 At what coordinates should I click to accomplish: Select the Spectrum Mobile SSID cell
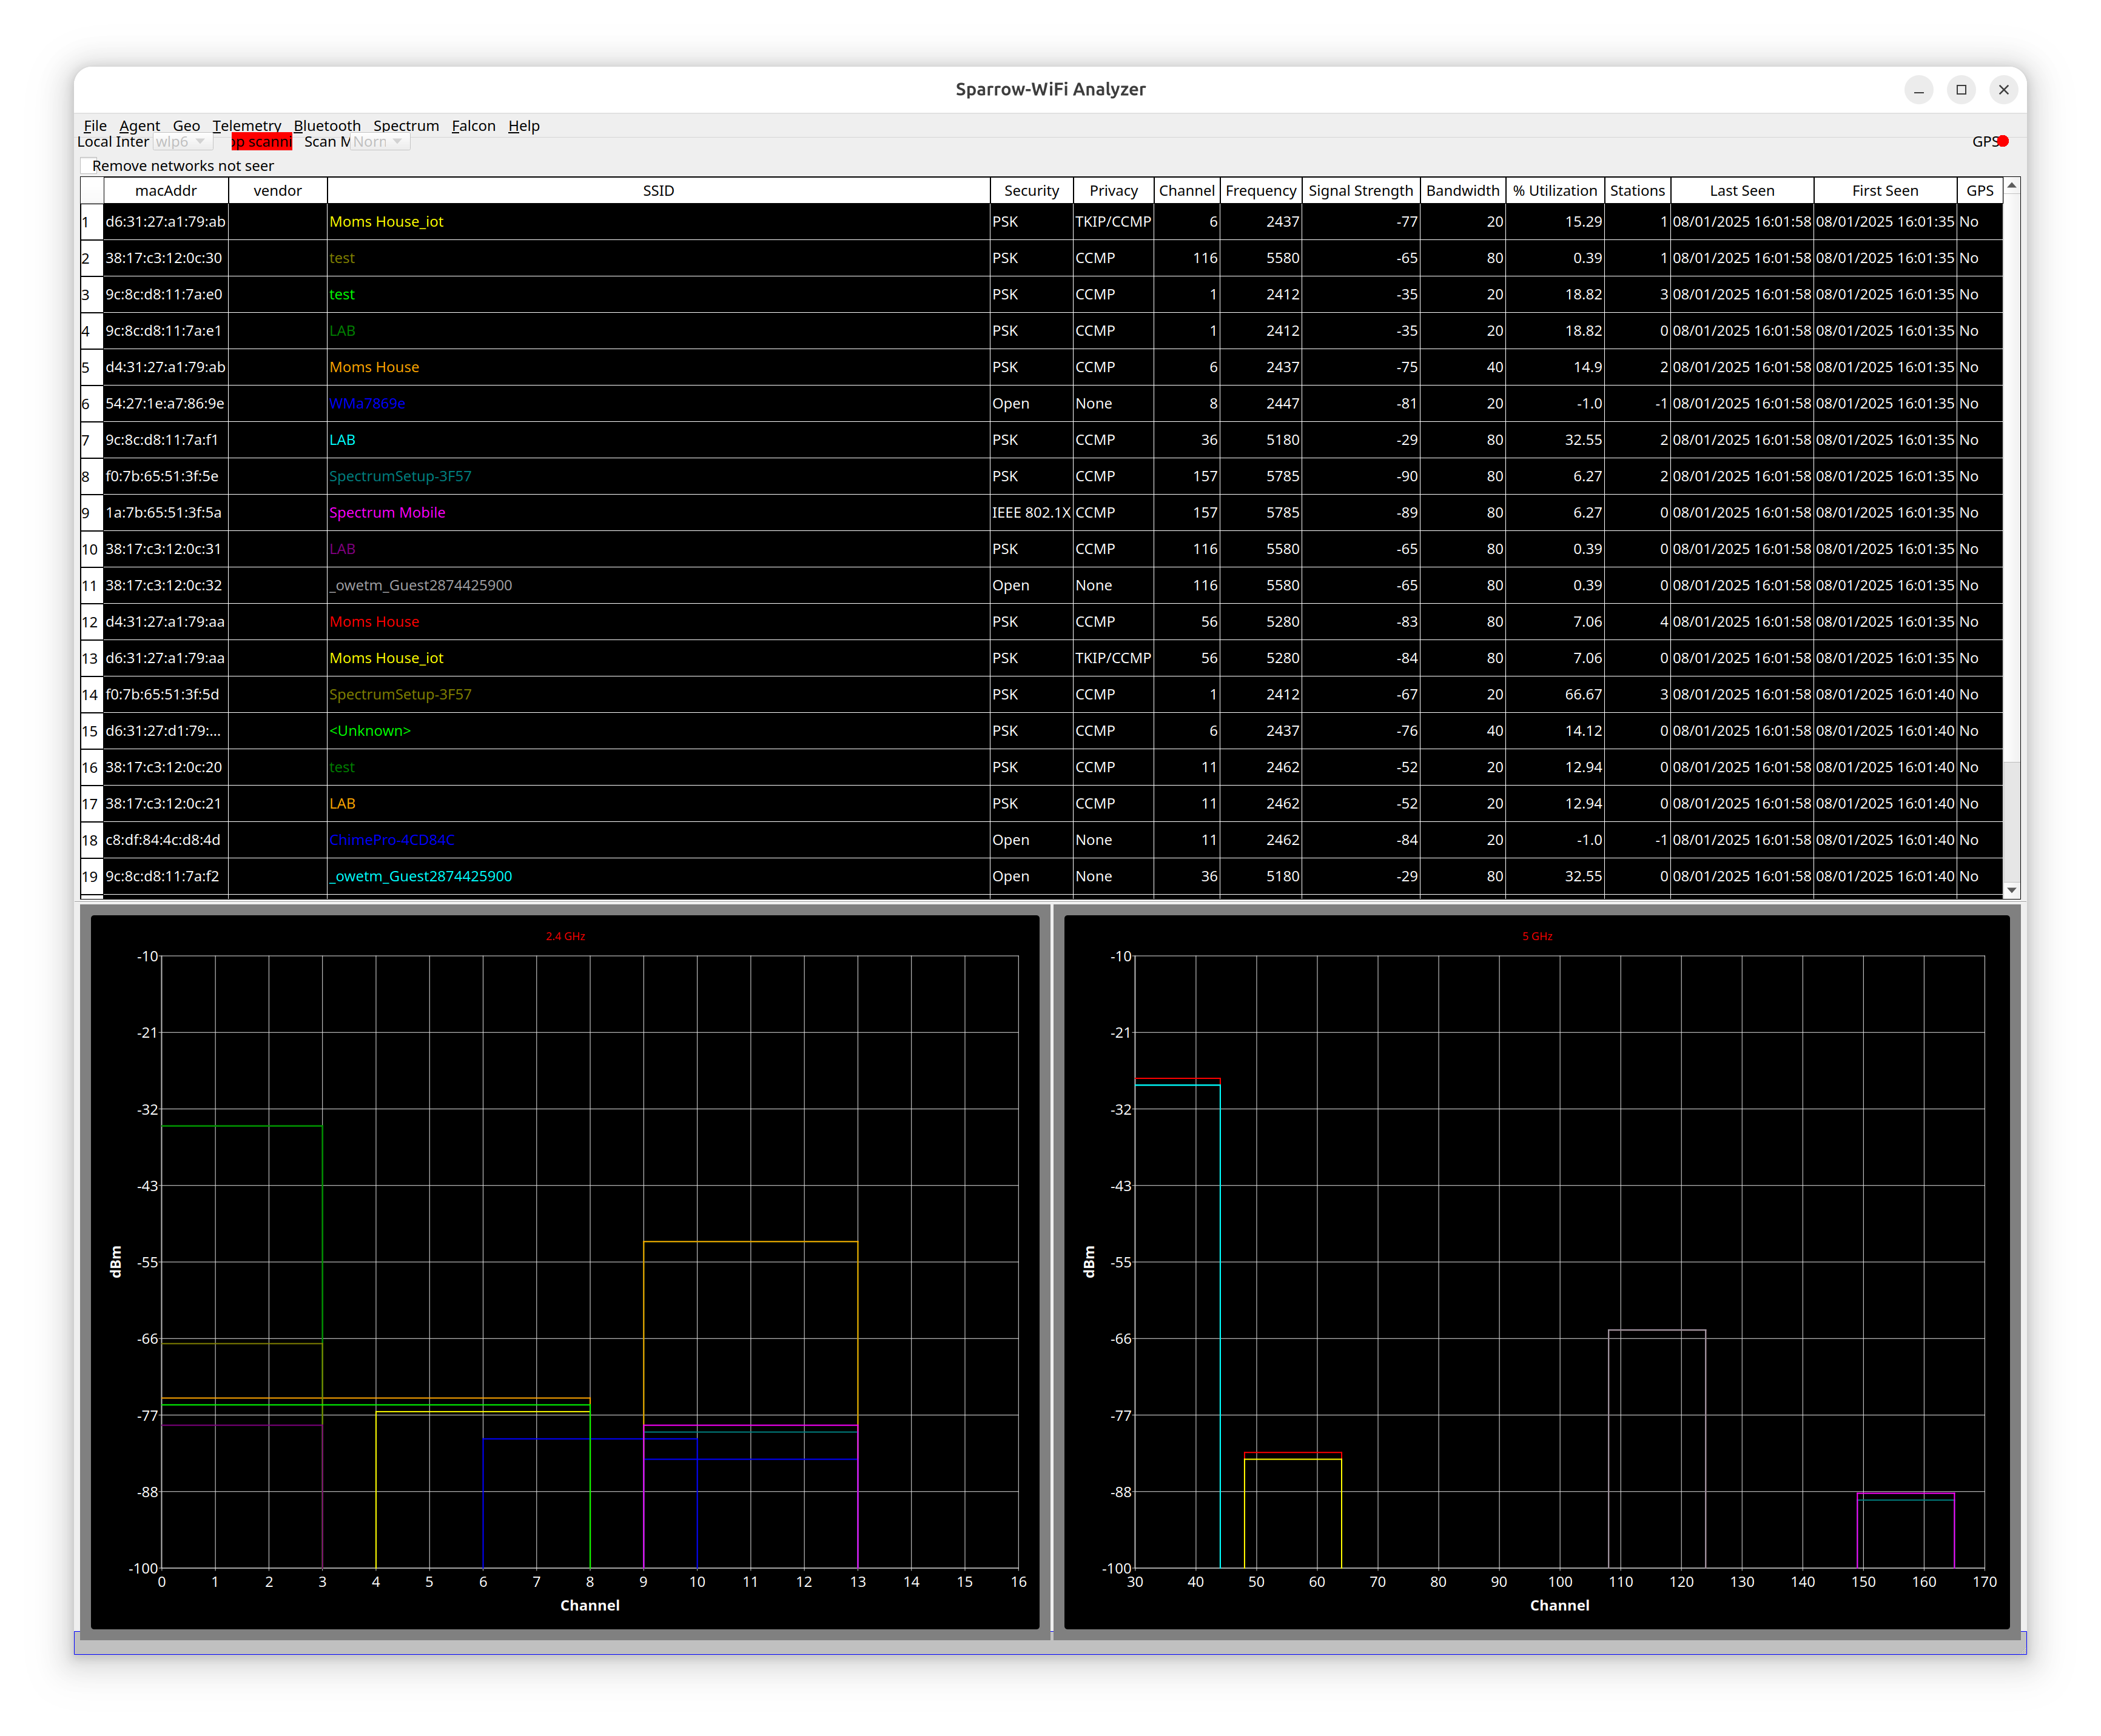click(658, 513)
